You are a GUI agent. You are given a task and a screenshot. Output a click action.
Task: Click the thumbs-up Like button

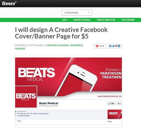[111, 103]
